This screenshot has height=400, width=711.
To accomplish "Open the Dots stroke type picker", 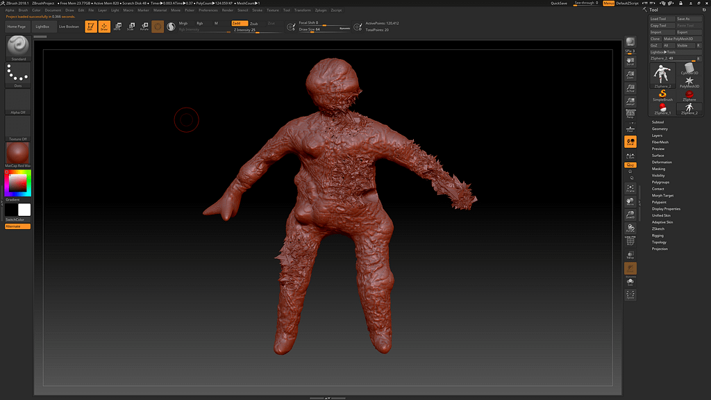I will [x=17, y=74].
